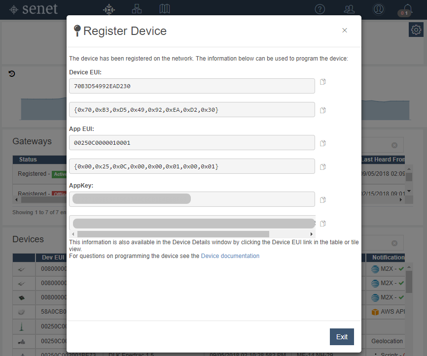
Task: Open the settings gear icon
Action: pyautogui.click(x=416, y=30)
